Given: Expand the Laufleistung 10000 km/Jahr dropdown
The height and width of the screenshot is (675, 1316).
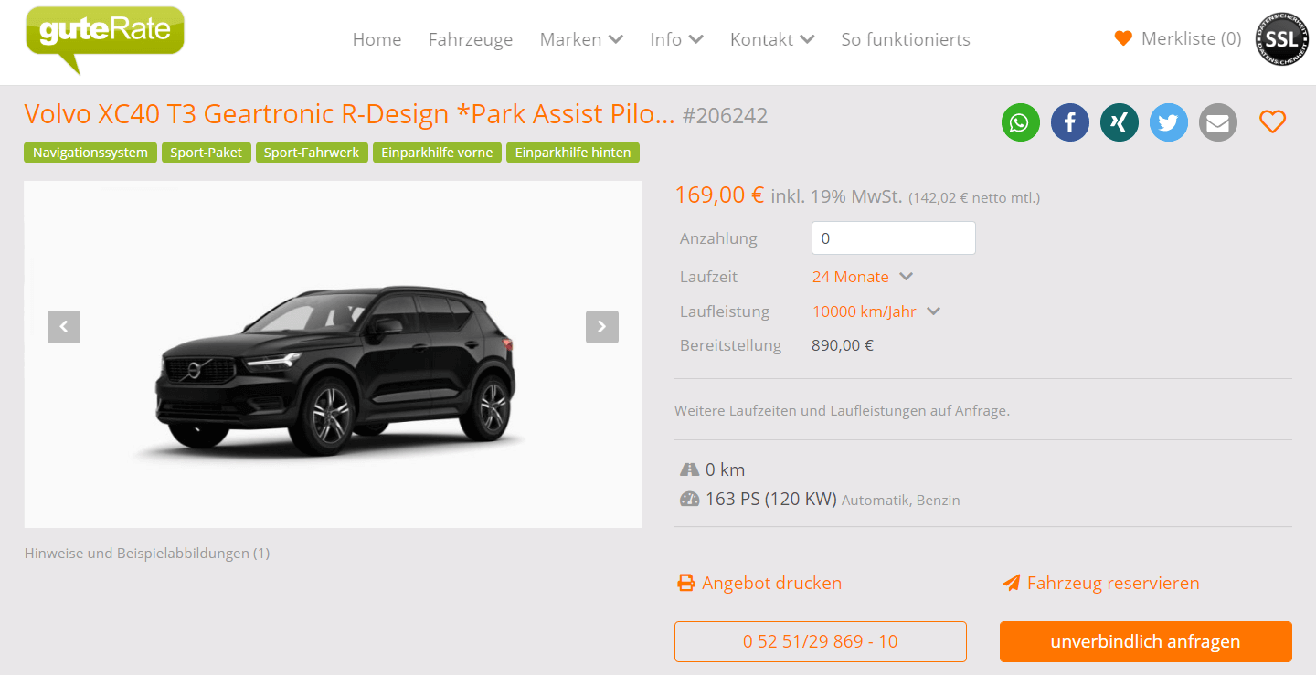Looking at the screenshot, I should coord(876,311).
